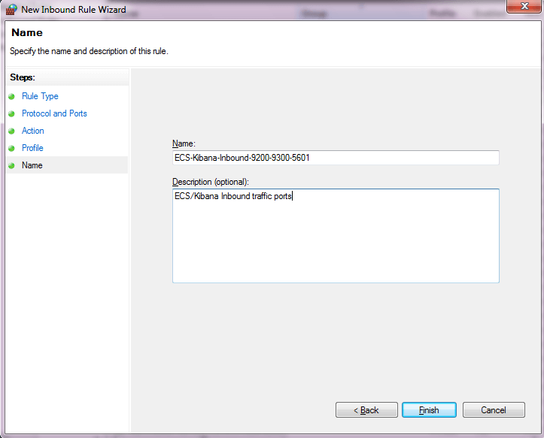Click green bullet beside Name step
Screen dimensions: 544x438
point(11,165)
